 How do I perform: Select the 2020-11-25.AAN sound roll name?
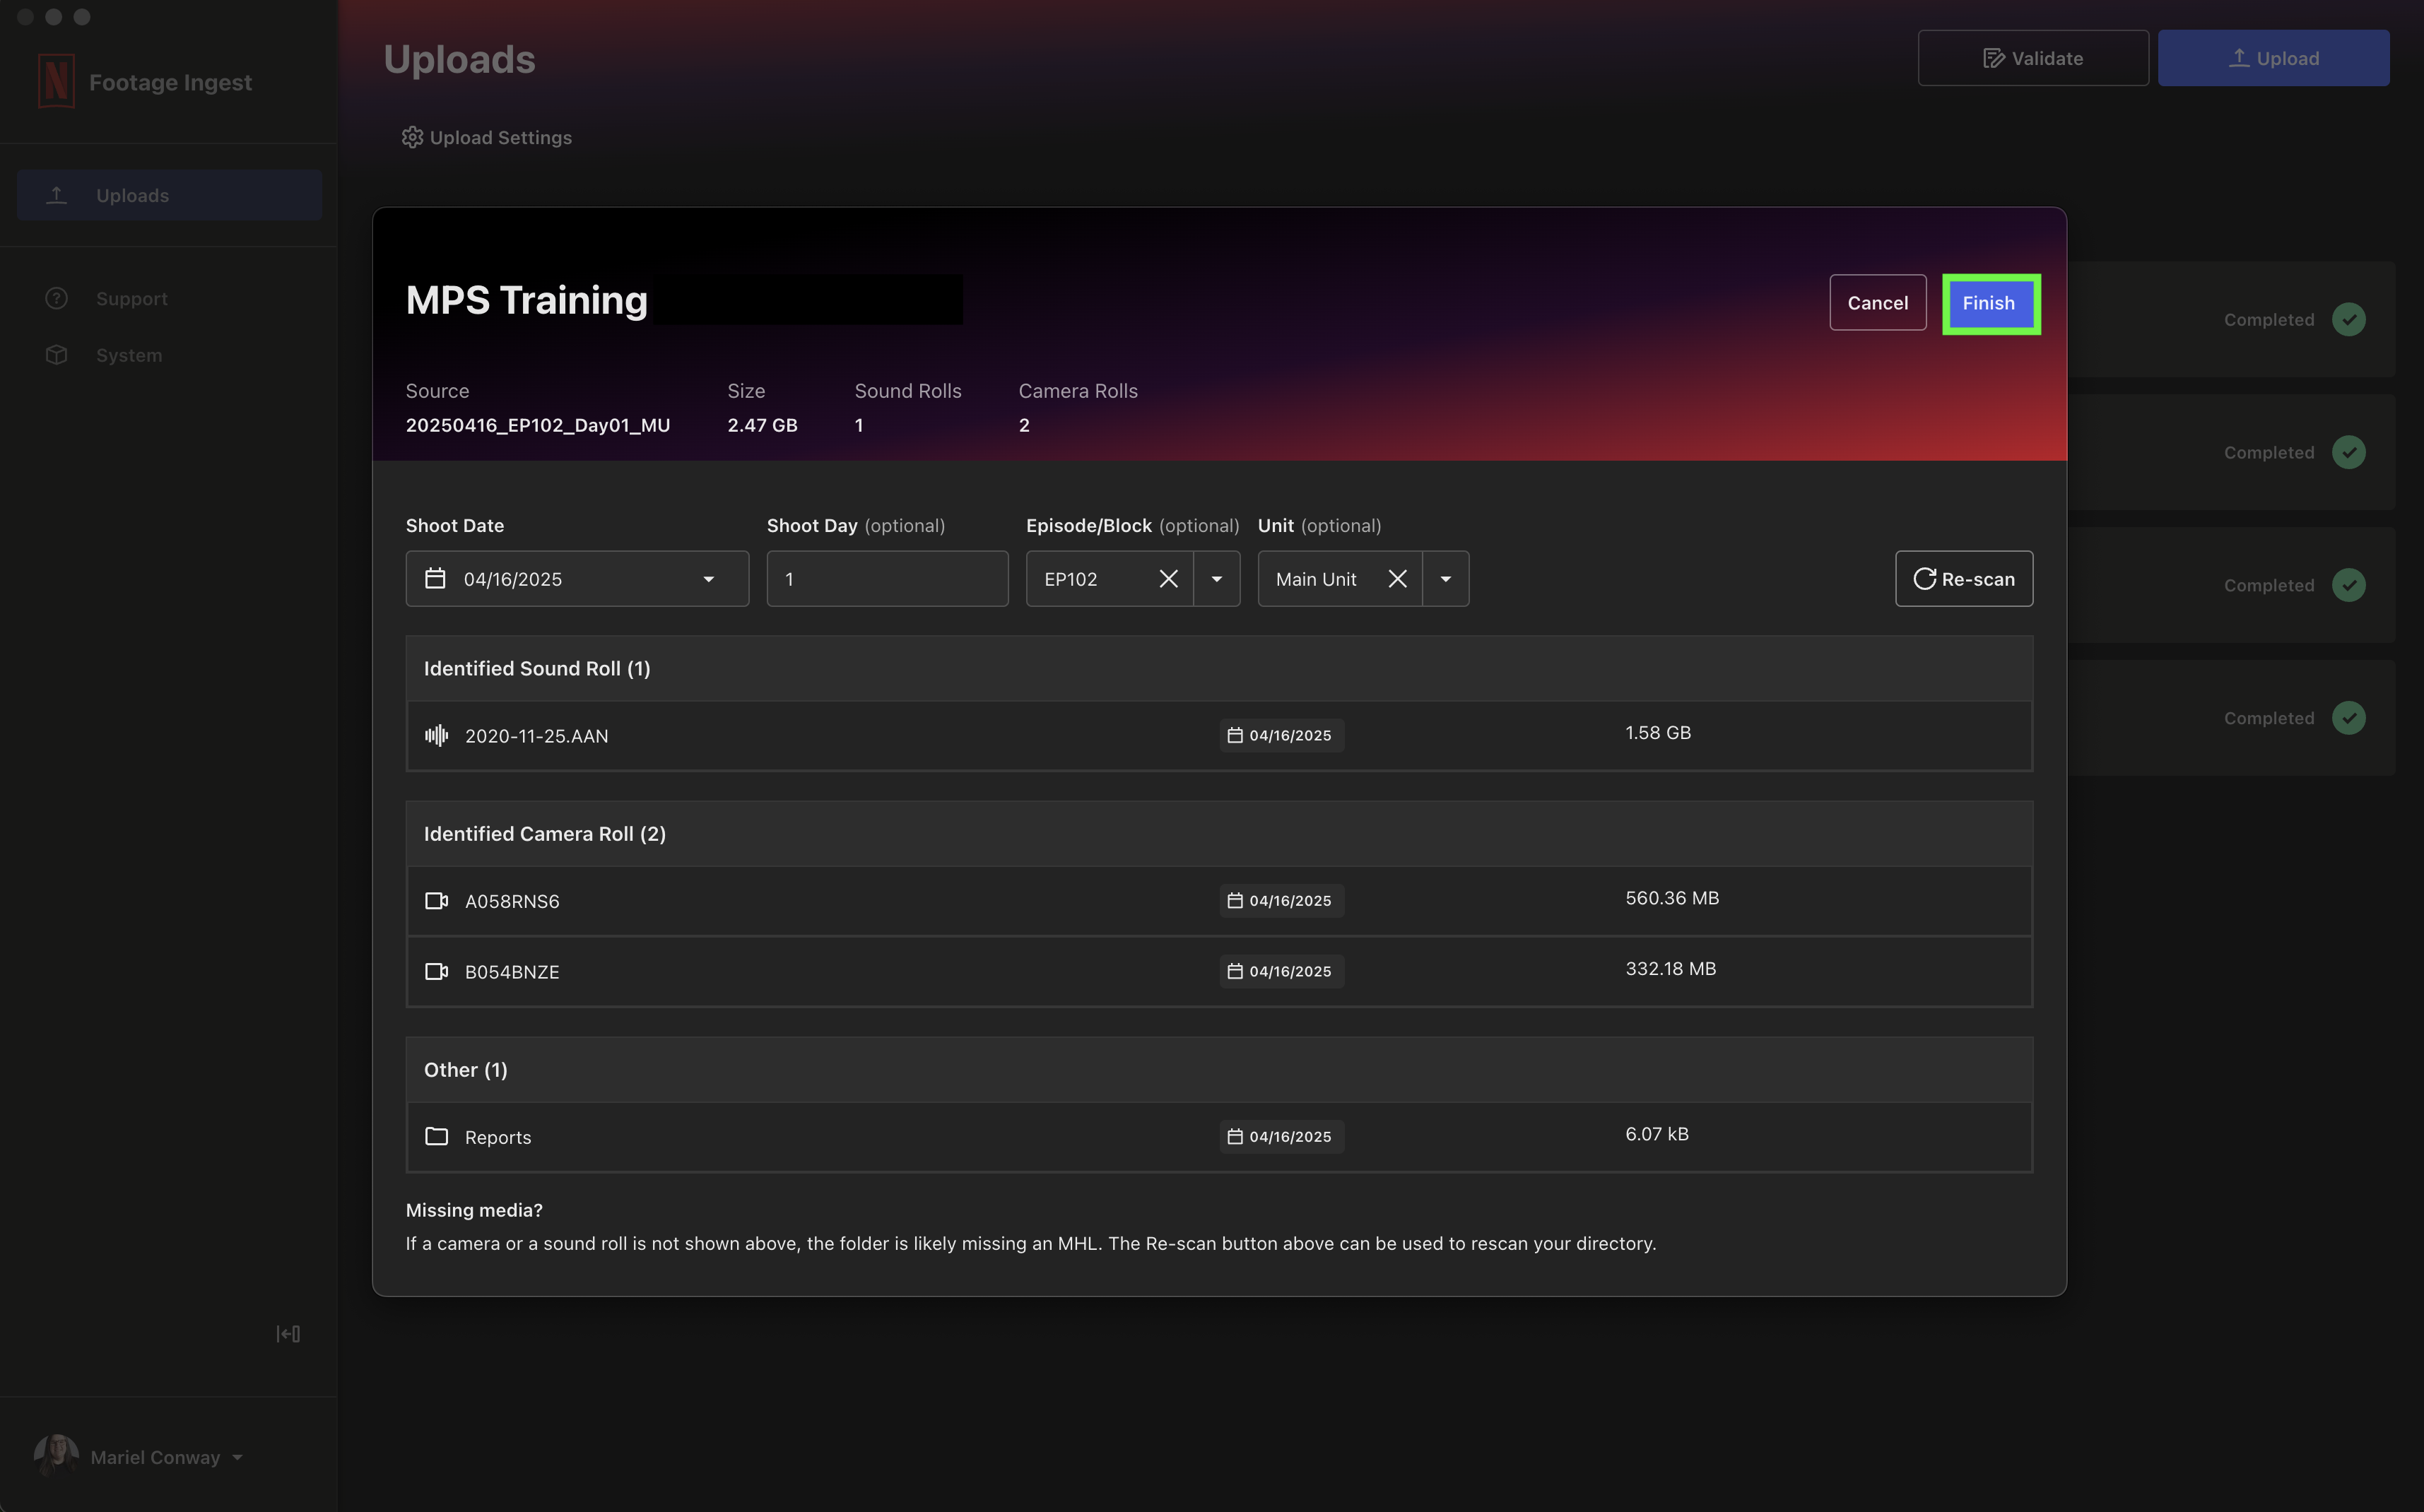pyautogui.click(x=537, y=736)
